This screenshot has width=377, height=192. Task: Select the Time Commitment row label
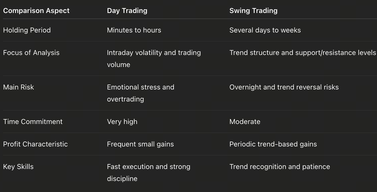tap(33, 122)
